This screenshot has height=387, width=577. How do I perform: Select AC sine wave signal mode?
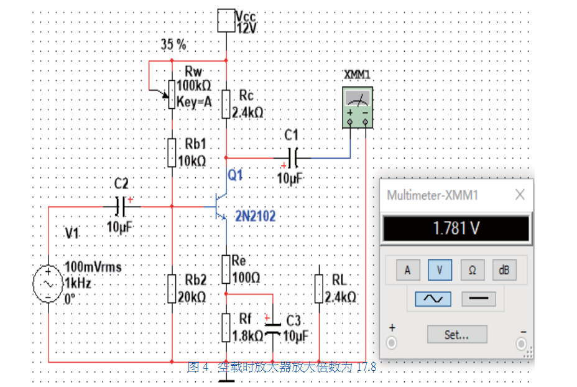tap(433, 299)
